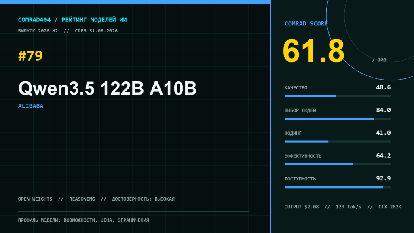Click the ВЫБОР ЛЮДЕЙ progress bar
This screenshot has height=233, width=414.
338,119
